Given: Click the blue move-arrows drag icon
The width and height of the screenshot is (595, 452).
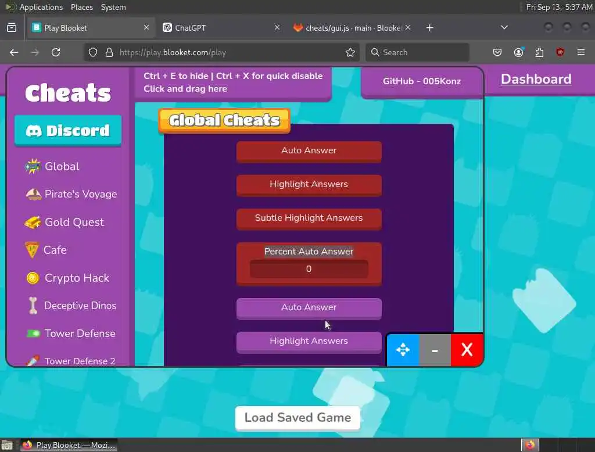Looking at the screenshot, I should coord(403,350).
